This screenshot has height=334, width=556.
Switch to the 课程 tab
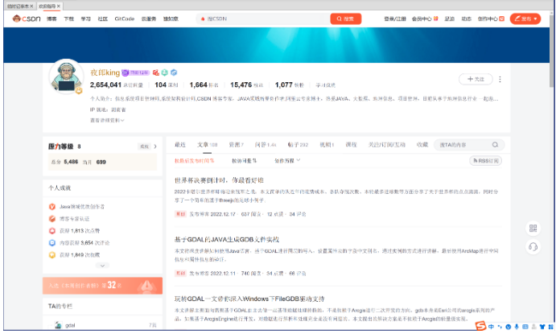pyautogui.click(x=351, y=145)
